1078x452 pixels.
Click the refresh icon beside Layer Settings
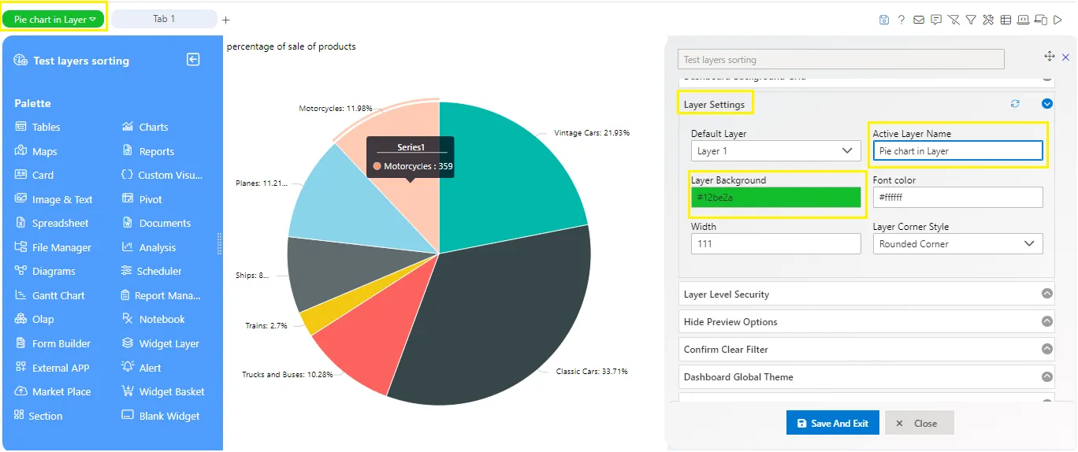pyautogui.click(x=1015, y=104)
